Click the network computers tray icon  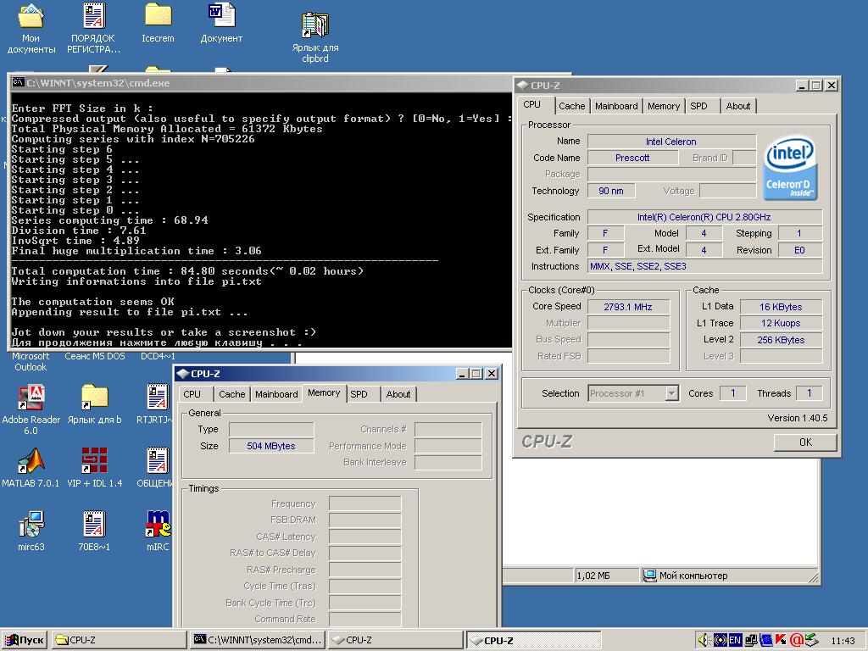pos(751,641)
